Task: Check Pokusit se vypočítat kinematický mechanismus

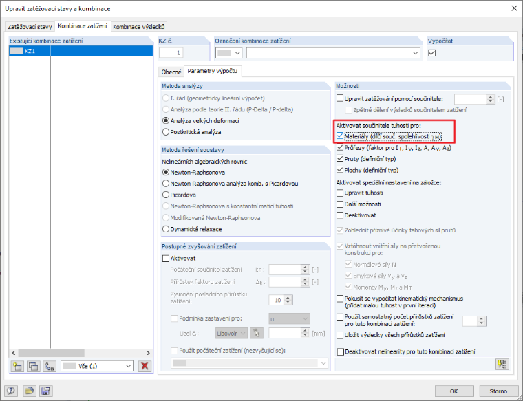Action: (340, 299)
